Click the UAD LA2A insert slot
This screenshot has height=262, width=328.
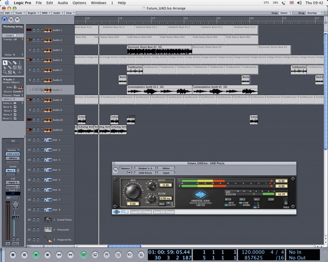click(x=13, y=154)
